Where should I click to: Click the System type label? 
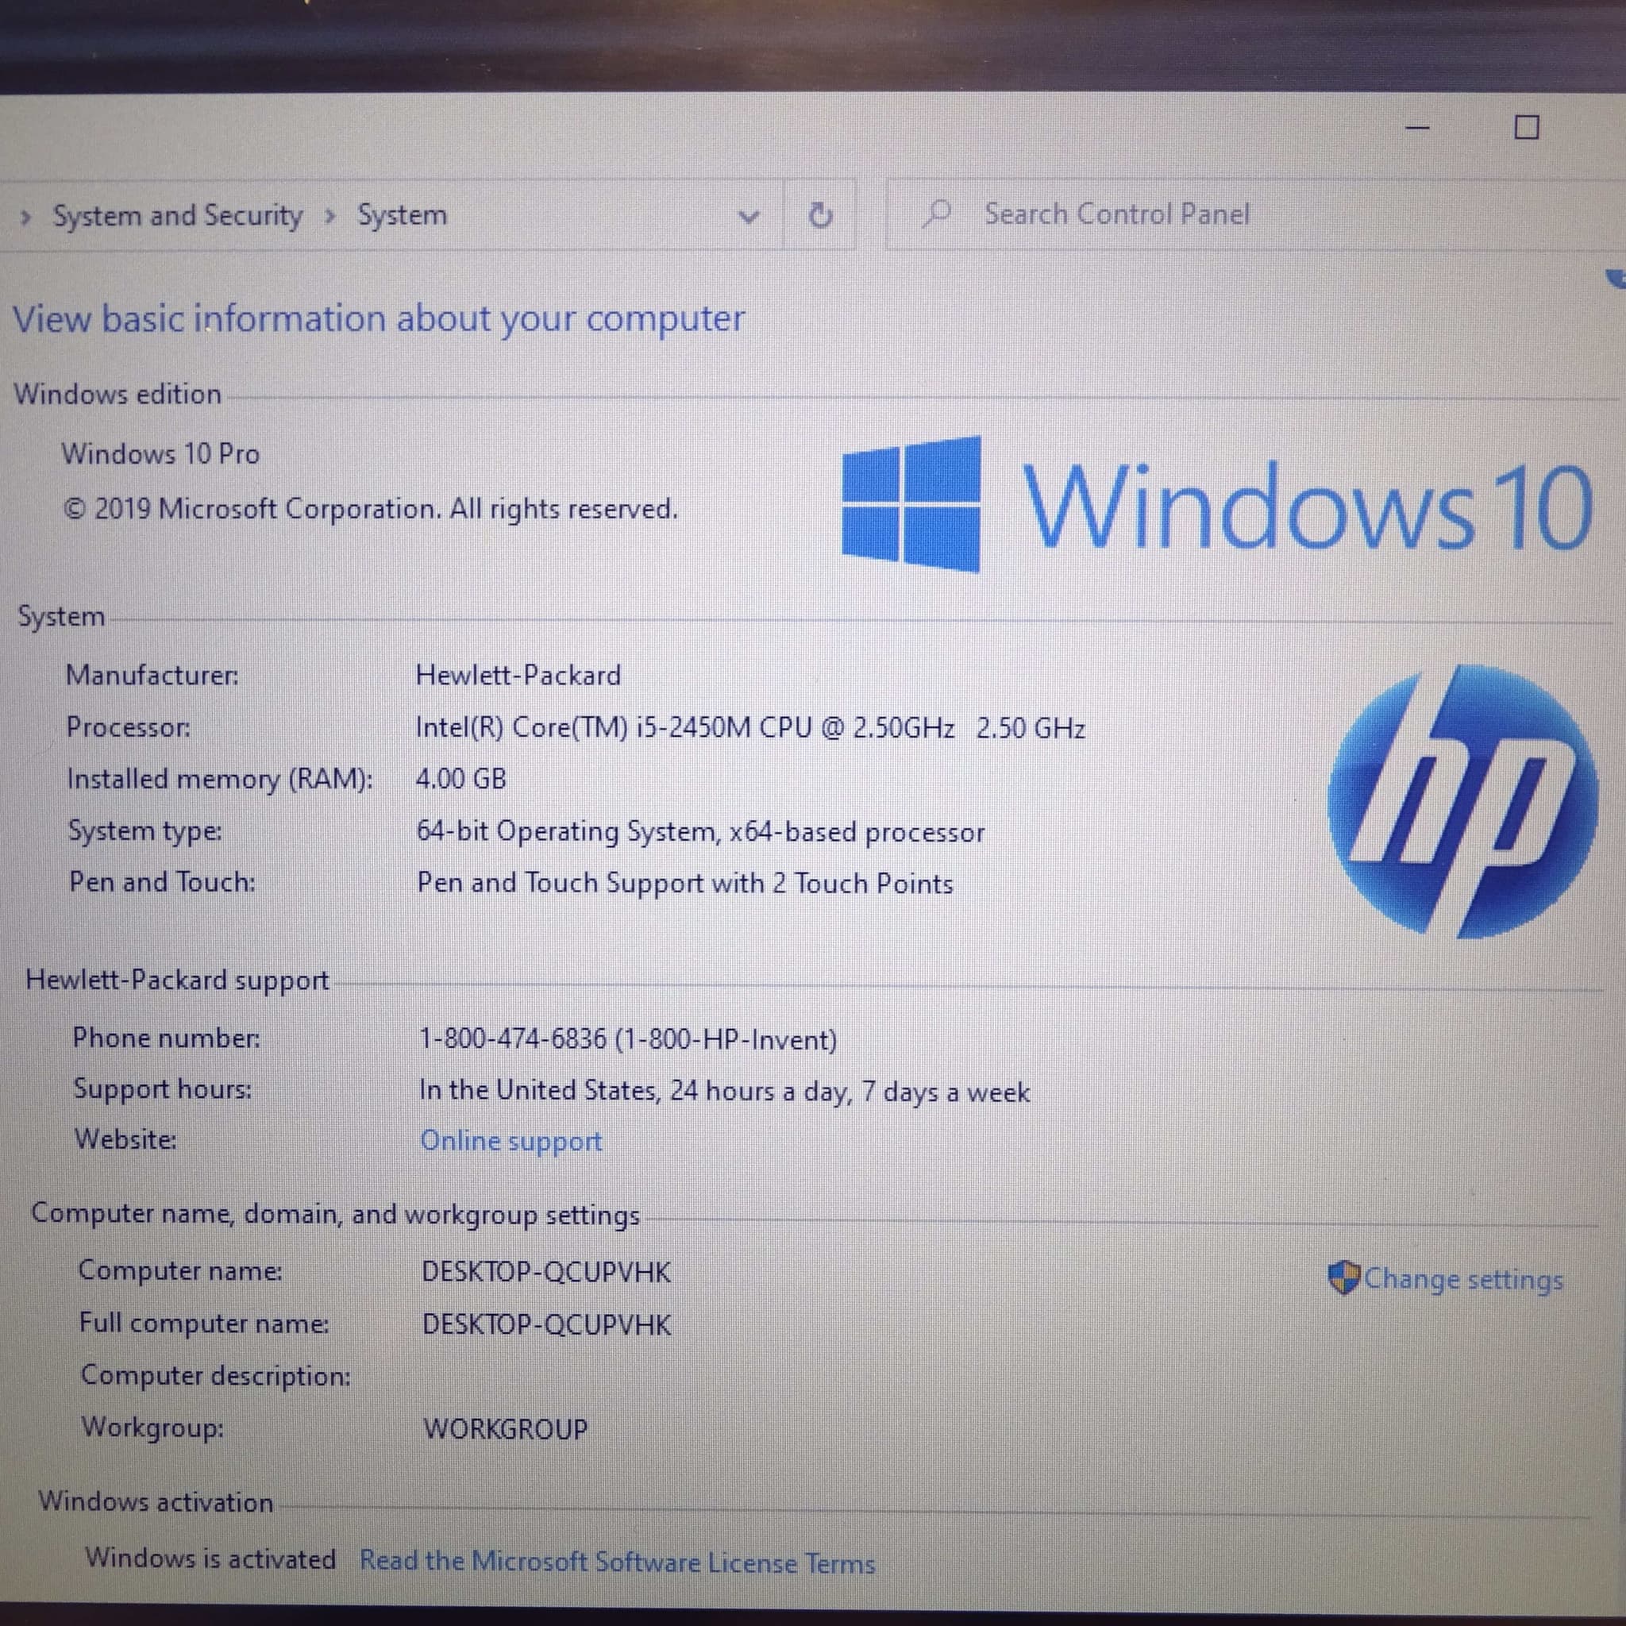click(145, 831)
